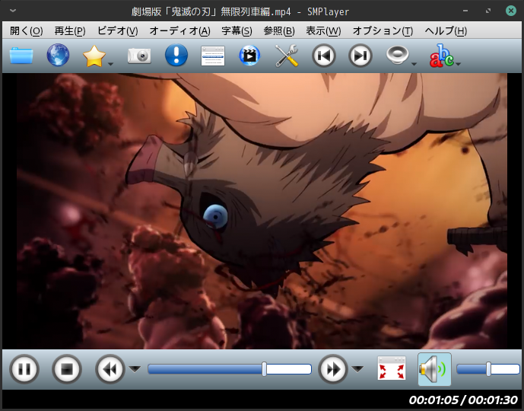The width and height of the screenshot is (524, 411).
Task: Click the volume slider track
Action: (x=488, y=369)
